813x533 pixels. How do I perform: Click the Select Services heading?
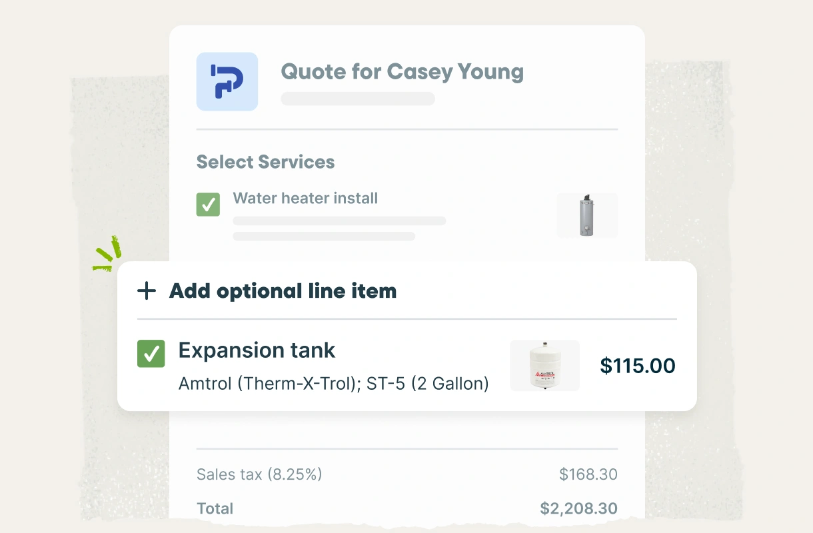(x=265, y=162)
